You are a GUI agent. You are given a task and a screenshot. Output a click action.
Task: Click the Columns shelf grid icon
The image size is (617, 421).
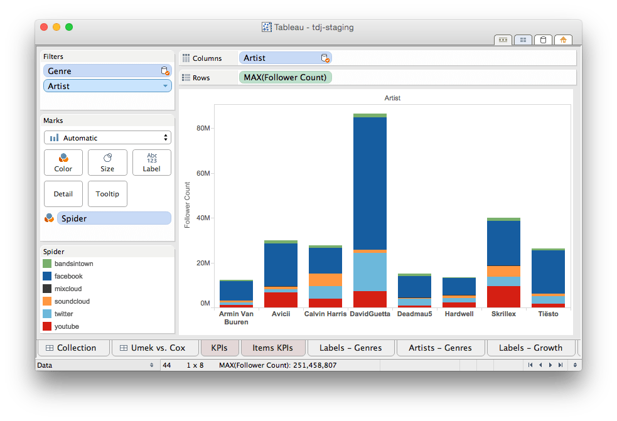[186, 58]
